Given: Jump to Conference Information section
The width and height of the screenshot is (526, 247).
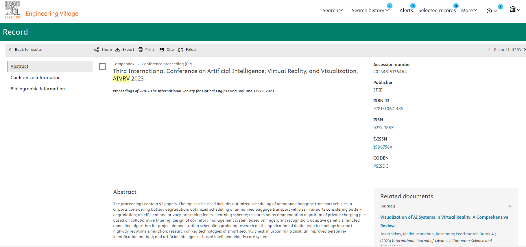Looking at the screenshot, I should (x=36, y=78).
